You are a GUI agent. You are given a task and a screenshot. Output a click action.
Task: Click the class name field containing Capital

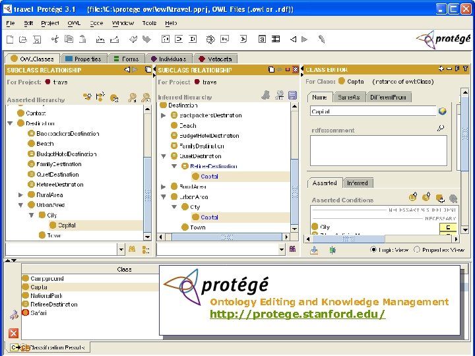373,111
